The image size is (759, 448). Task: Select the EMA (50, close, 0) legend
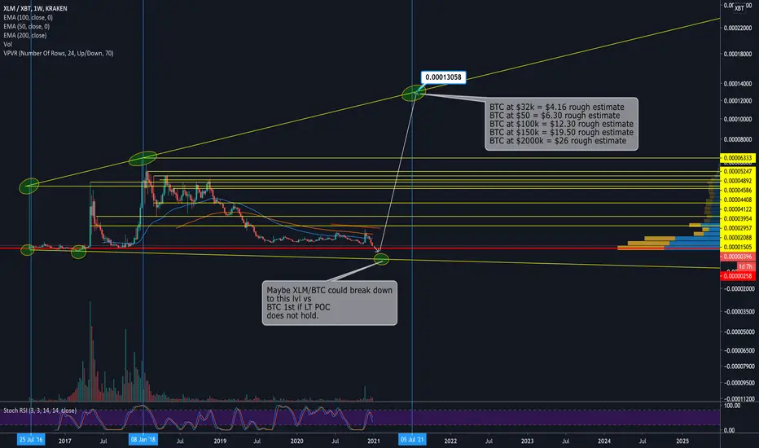pyautogui.click(x=27, y=26)
